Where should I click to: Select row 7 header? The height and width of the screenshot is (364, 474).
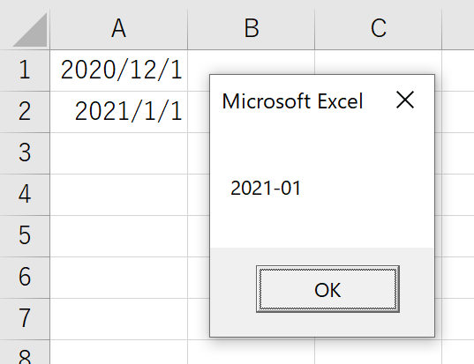tap(25, 319)
